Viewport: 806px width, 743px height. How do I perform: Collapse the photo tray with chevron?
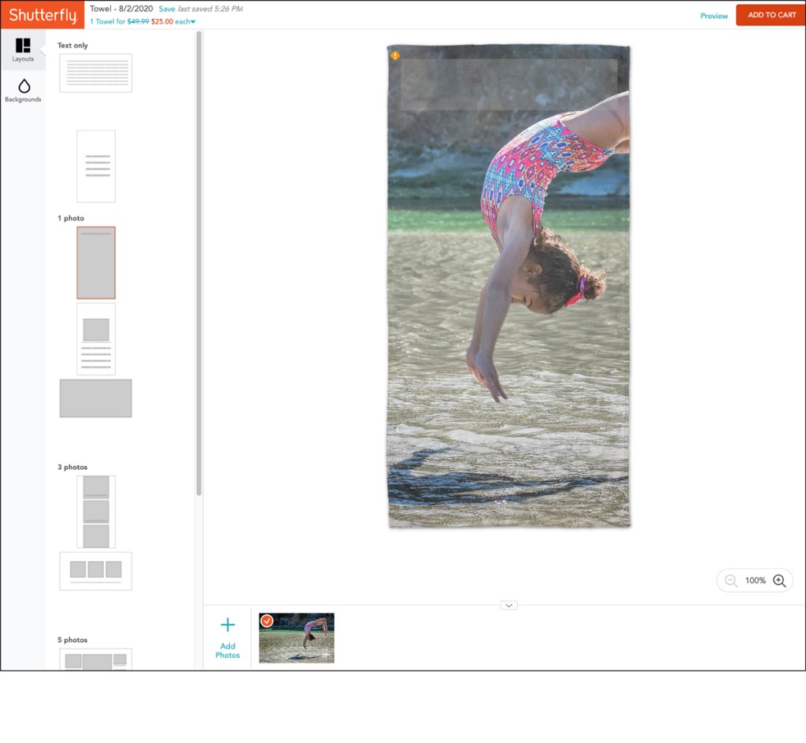(509, 605)
